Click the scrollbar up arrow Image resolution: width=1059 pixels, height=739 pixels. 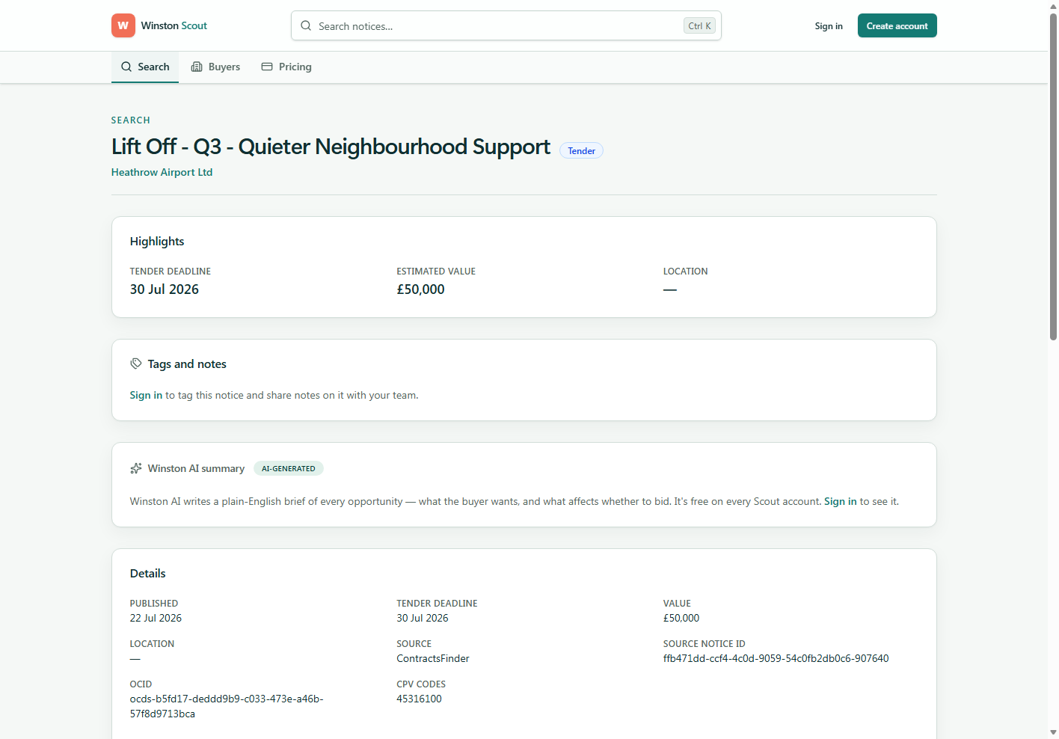[x=1053, y=6]
